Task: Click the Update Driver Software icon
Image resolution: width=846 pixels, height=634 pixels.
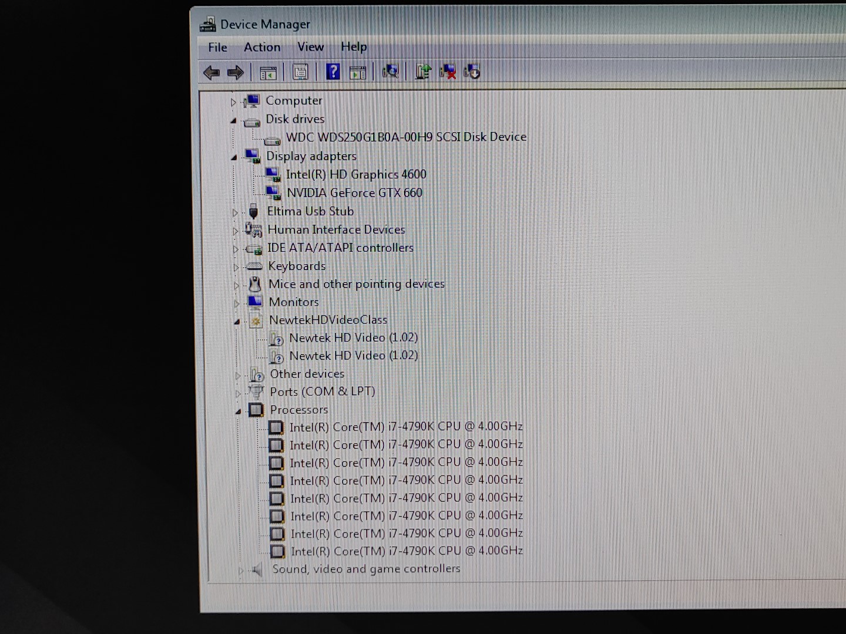Action: [x=423, y=72]
